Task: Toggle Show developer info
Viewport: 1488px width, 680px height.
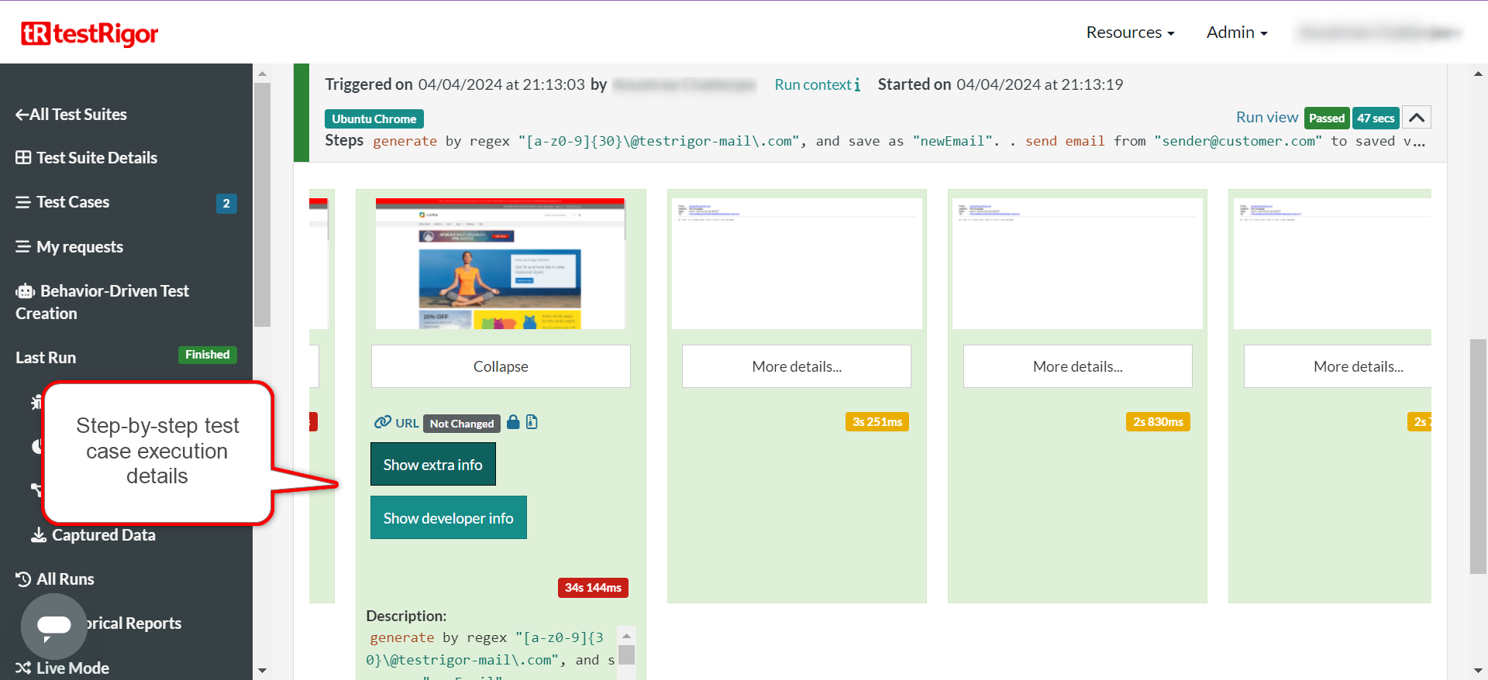Action: click(448, 518)
